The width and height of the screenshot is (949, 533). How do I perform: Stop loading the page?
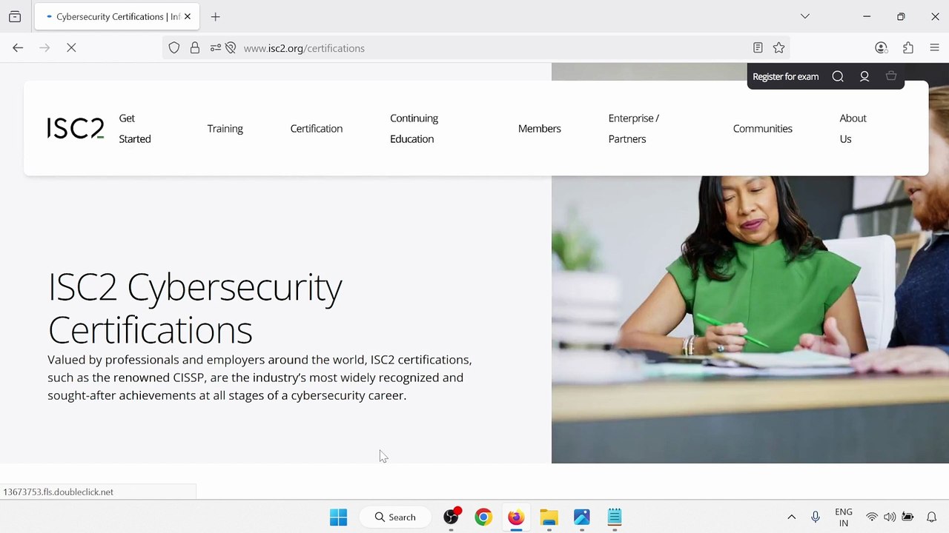coord(71,48)
